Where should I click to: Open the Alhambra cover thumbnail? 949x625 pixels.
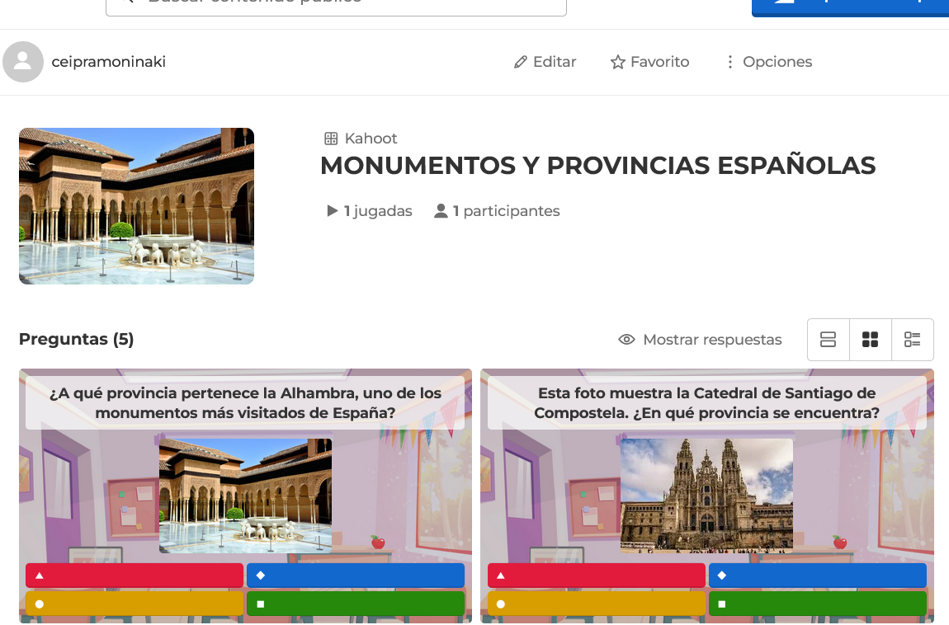(136, 205)
